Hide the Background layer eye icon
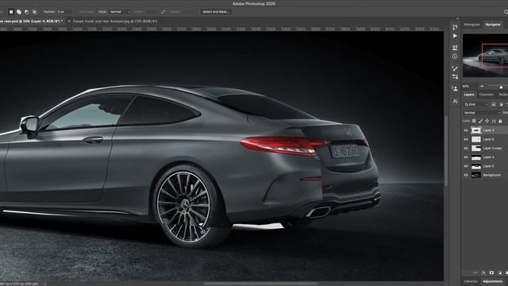508x286 pixels. tap(466, 175)
